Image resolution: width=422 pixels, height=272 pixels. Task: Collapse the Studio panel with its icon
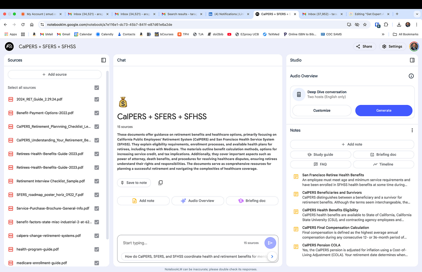[412, 60]
